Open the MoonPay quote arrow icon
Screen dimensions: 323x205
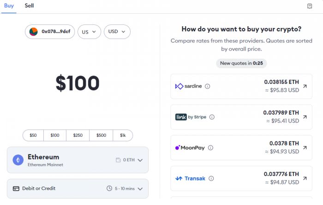tap(305, 147)
